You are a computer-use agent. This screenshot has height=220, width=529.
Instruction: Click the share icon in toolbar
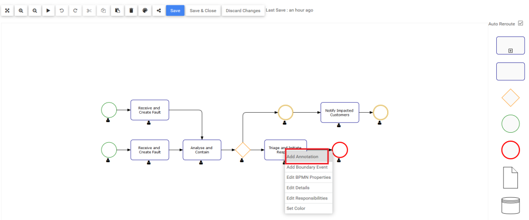[x=159, y=11]
